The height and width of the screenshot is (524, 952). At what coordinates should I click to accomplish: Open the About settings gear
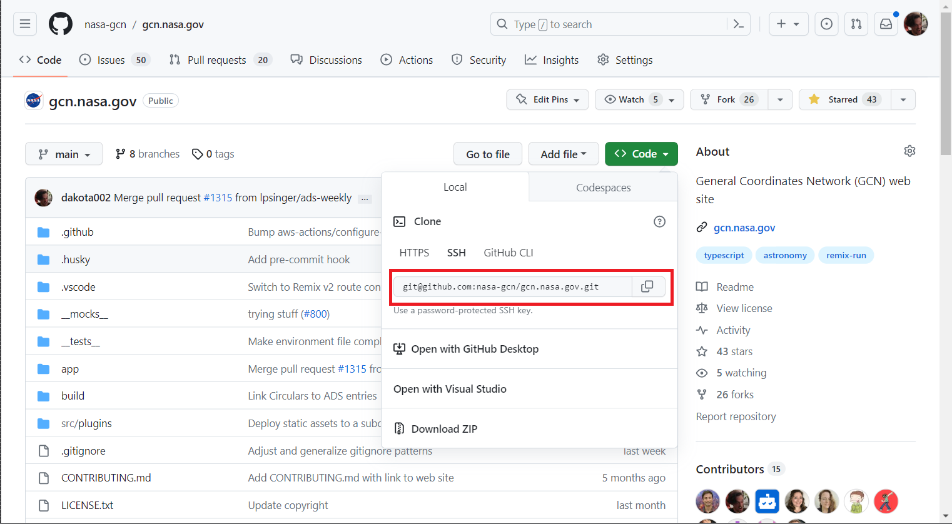(909, 151)
